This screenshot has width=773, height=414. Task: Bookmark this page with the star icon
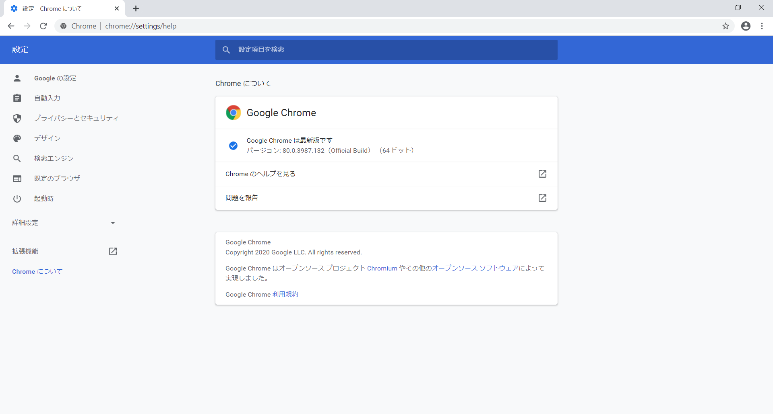pos(725,26)
